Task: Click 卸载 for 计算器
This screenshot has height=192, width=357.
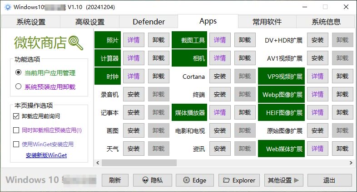Action: click(159, 58)
